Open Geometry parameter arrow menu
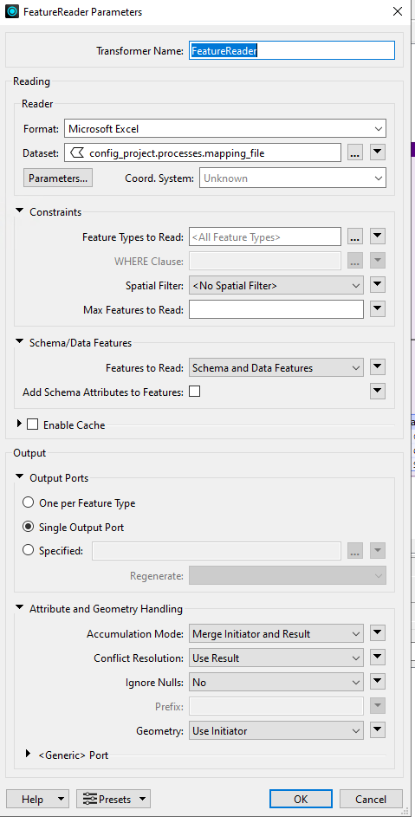 click(x=378, y=730)
